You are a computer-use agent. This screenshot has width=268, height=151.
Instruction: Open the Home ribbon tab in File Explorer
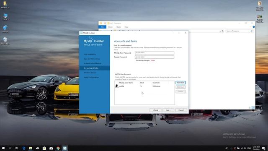click(x=111, y=27)
